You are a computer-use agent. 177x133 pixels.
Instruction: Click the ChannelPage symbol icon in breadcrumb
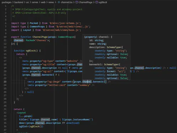(x=77, y=2)
